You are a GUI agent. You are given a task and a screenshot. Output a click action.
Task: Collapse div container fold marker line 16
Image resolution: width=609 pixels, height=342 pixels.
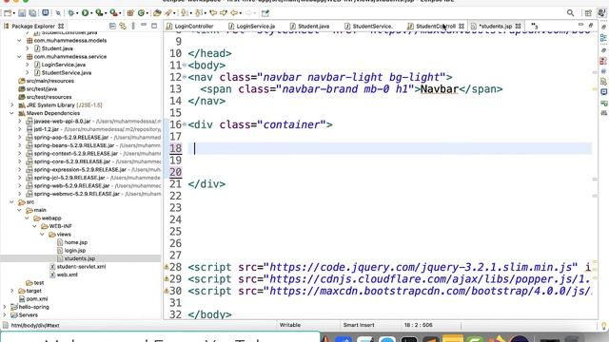(x=185, y=124)
